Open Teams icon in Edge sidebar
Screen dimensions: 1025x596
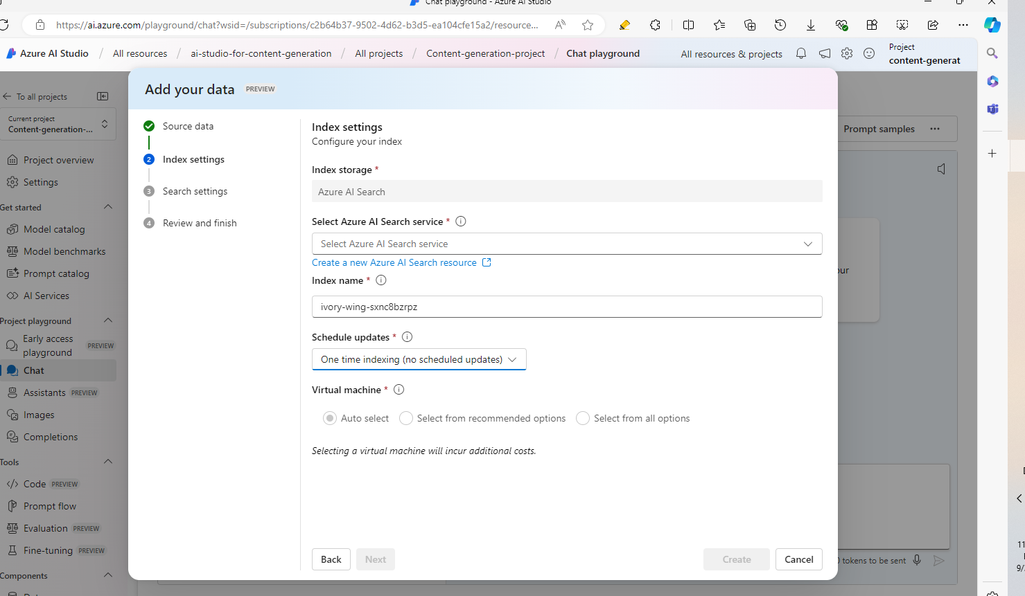[992, 109]
